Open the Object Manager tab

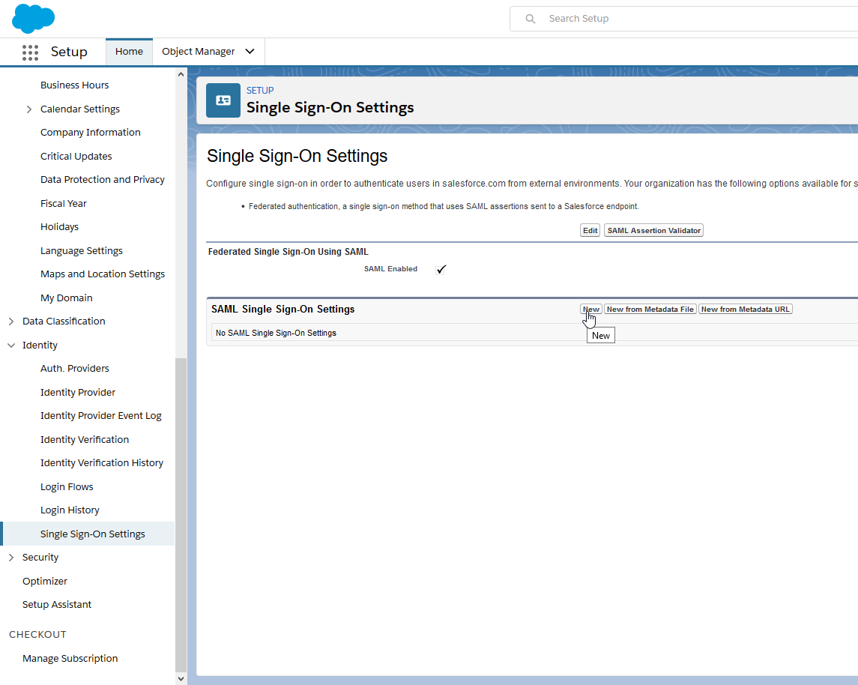(x=198, y=52)
